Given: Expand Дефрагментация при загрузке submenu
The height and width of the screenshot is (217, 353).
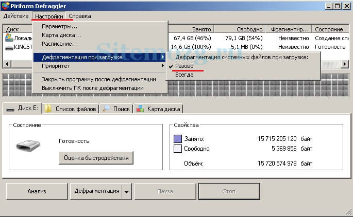Looking at the screenshot, I should tap(99, 57).
